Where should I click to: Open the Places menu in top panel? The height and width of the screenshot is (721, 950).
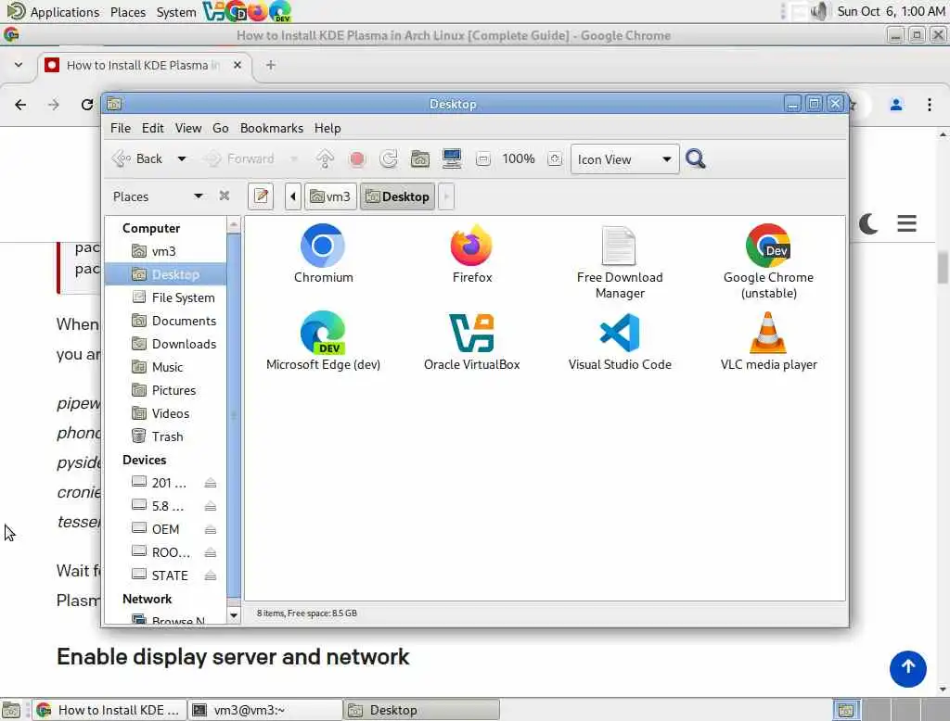tap(128, 12)
